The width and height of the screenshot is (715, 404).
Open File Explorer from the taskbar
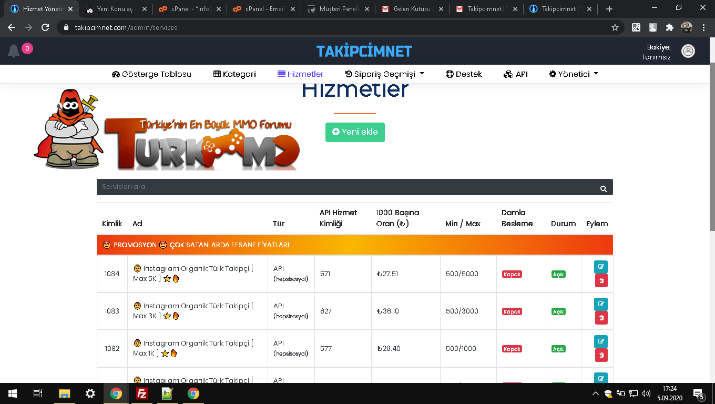64,393
